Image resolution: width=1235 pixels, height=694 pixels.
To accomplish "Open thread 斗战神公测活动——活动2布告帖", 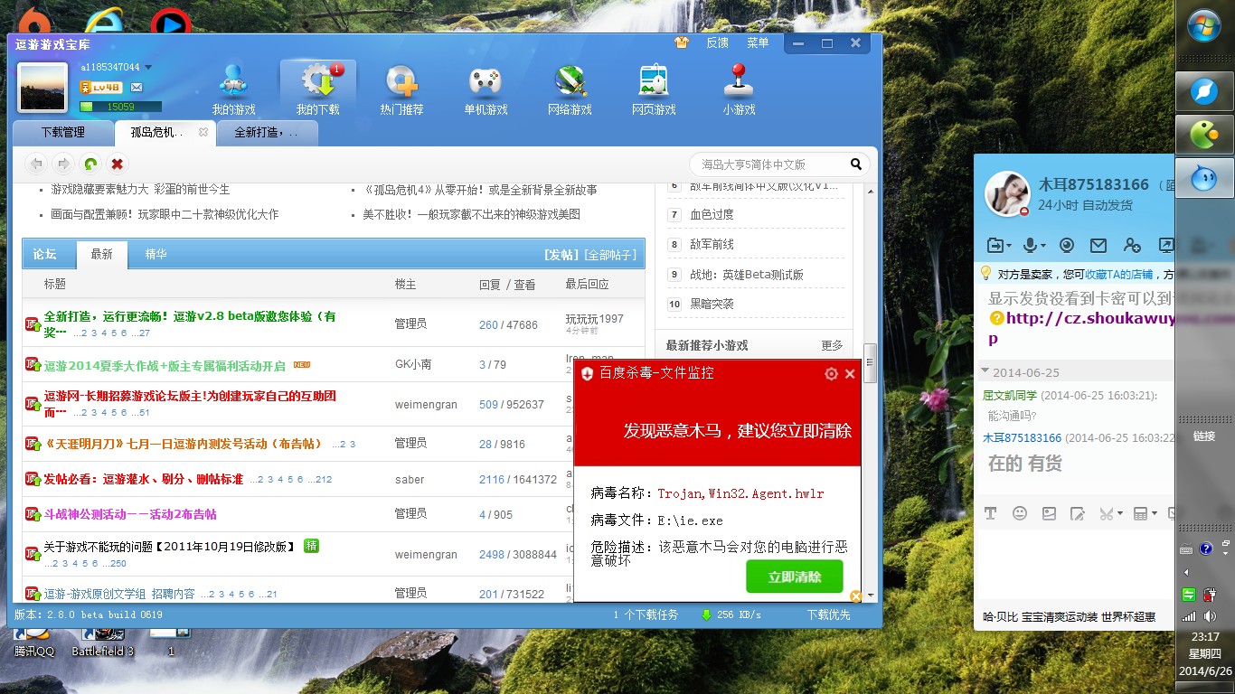I will click(130, 514).
